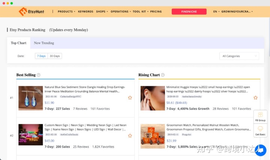Favorite the Minimalist Huggie Hoops product
270x160 pixels.
click(x=255, y=98)
